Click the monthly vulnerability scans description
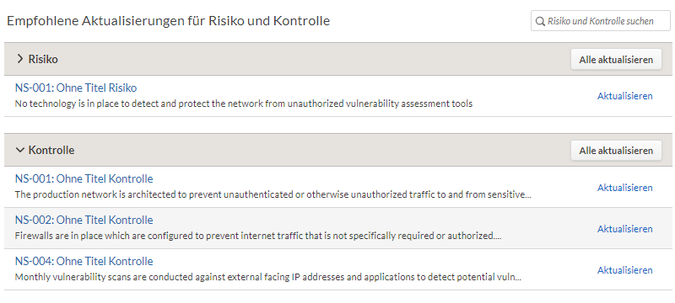Image resolution: width=675 pixels, height=303 pixels. (268, 277)
